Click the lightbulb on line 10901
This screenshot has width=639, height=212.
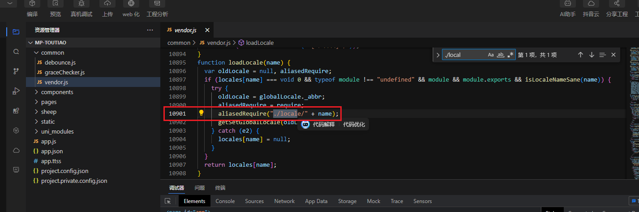(x=202, y=113)
